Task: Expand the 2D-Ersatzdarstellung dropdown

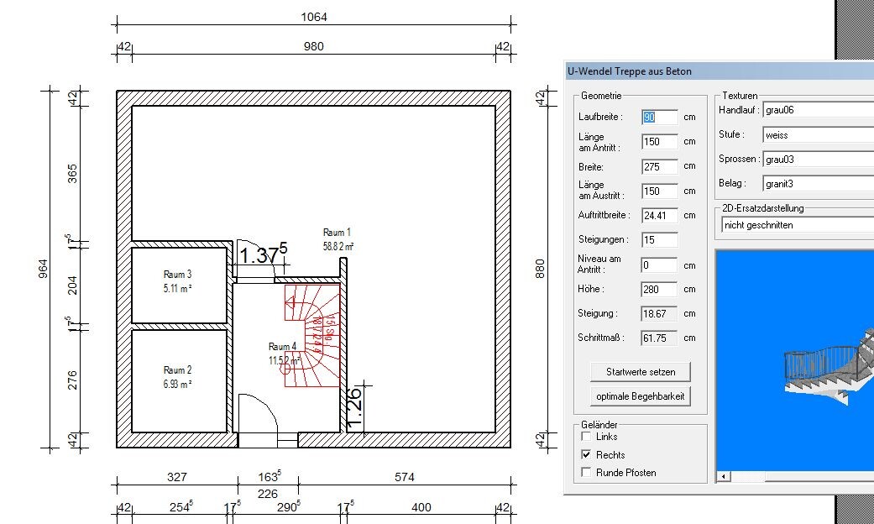Action: (796, 225)
